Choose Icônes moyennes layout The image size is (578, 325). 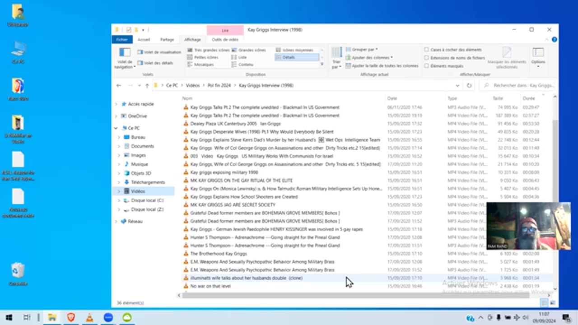pos(294,50)
